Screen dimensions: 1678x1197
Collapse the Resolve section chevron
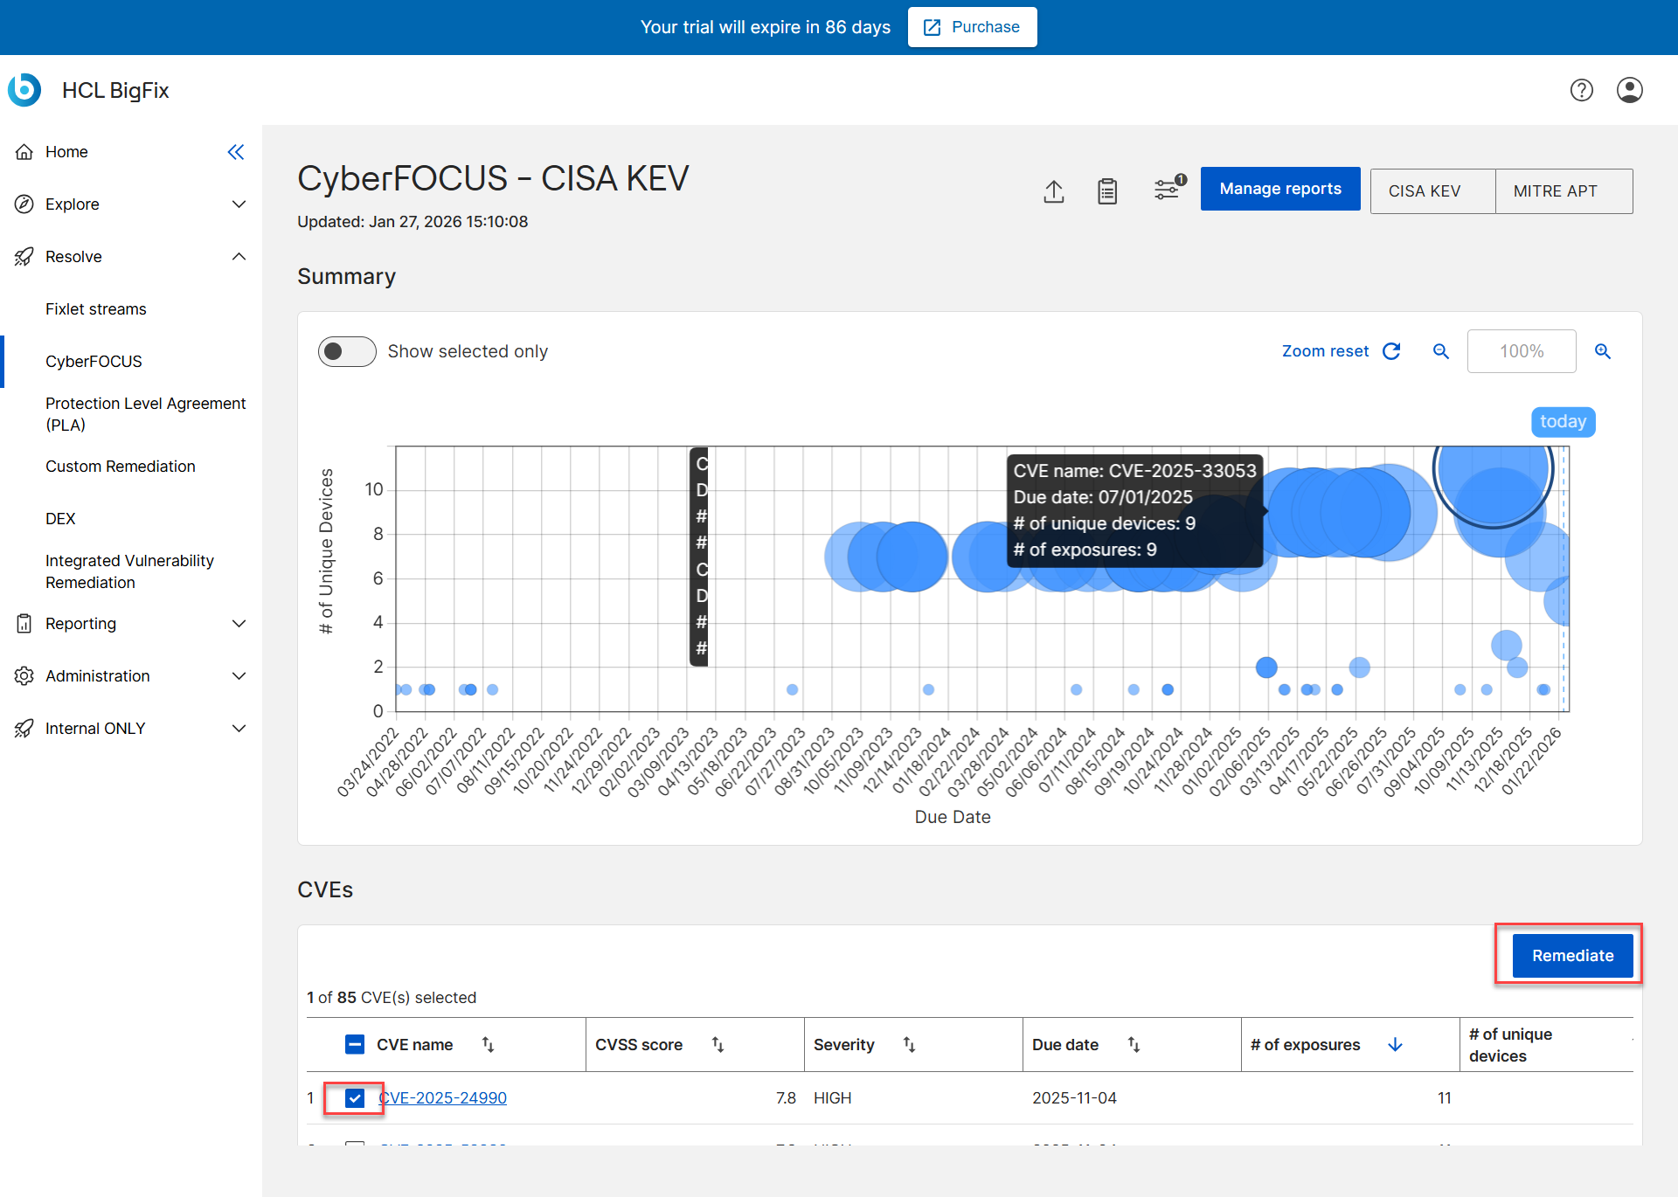[239, 256]
